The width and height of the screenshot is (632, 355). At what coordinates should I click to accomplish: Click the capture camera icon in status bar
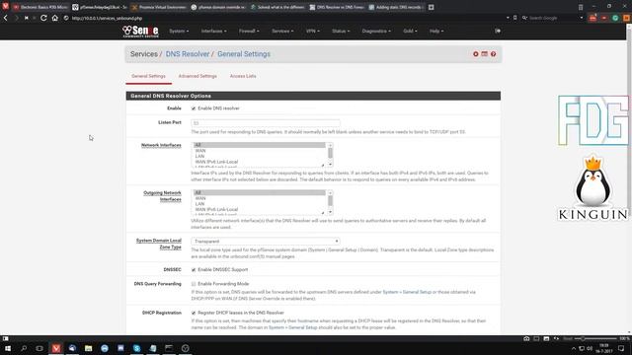point(526,338)
